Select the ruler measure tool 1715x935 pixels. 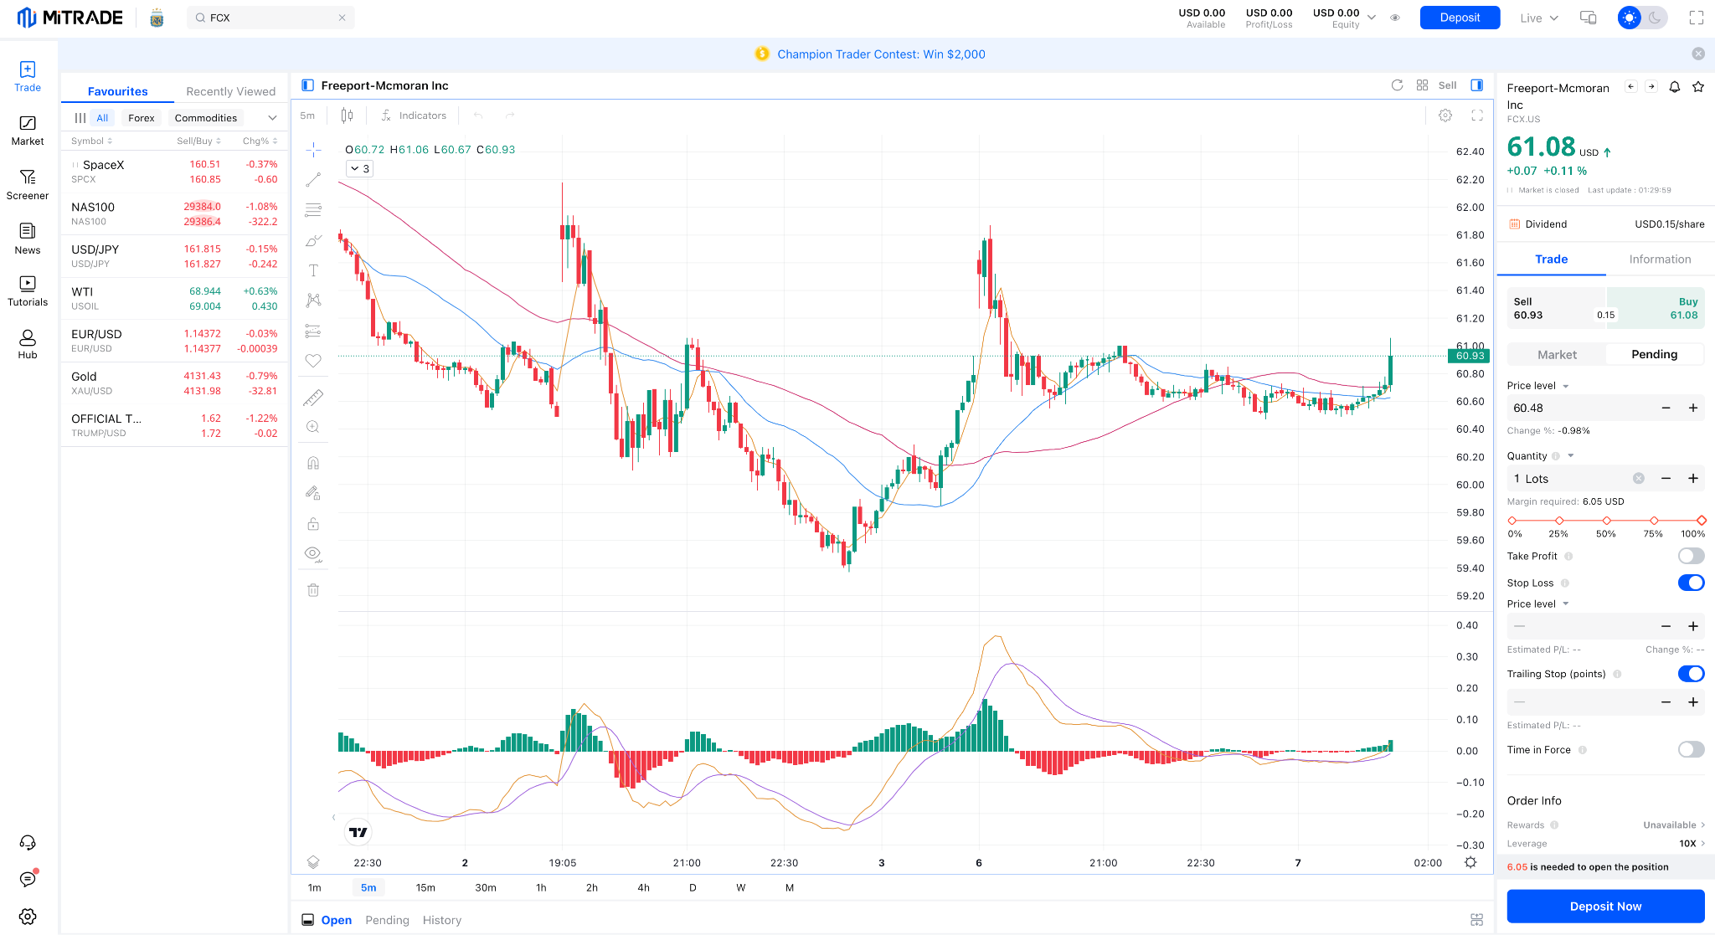313,397
